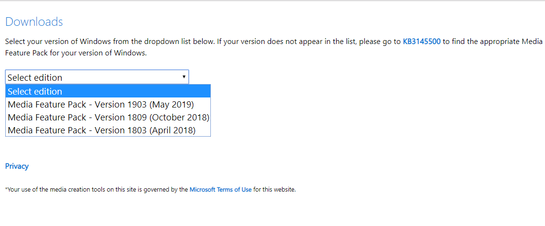Click the Downloads heading
Screen dimensions: 545x226
34,22
